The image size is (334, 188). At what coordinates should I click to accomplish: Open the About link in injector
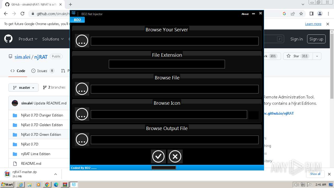(245, 14)
